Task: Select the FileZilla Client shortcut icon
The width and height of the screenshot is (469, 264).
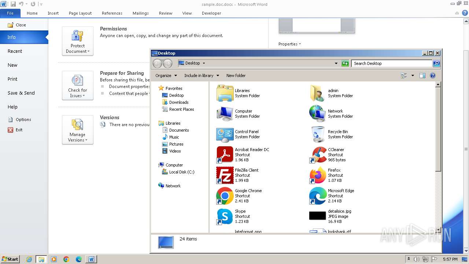Action: [225, 175]
